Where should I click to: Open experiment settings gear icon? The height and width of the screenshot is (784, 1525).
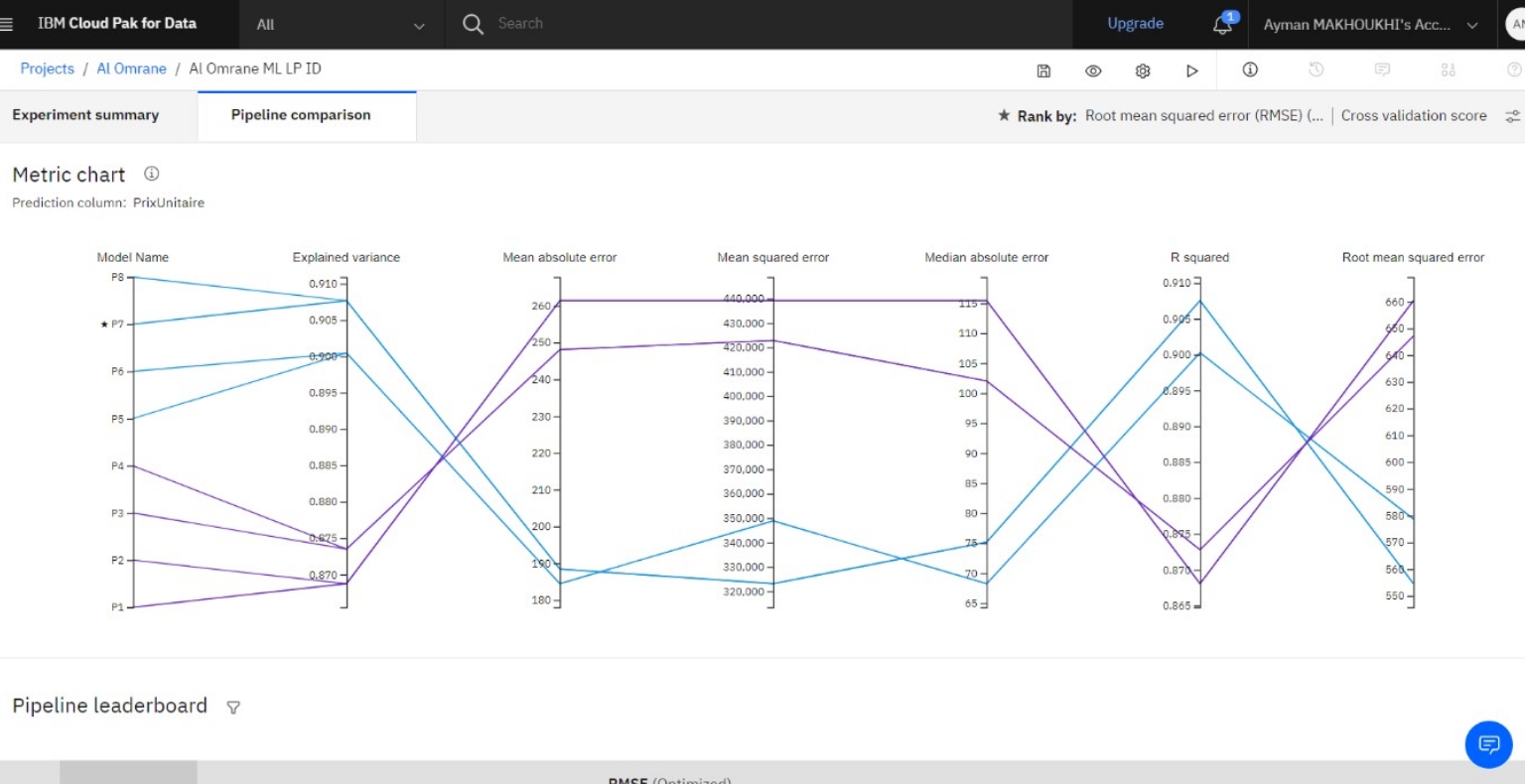[x=1143, y=70]
